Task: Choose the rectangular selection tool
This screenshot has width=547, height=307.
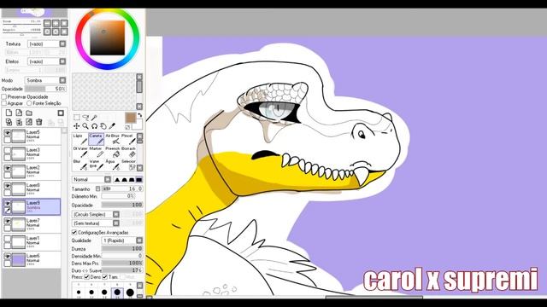Action: 76,118
